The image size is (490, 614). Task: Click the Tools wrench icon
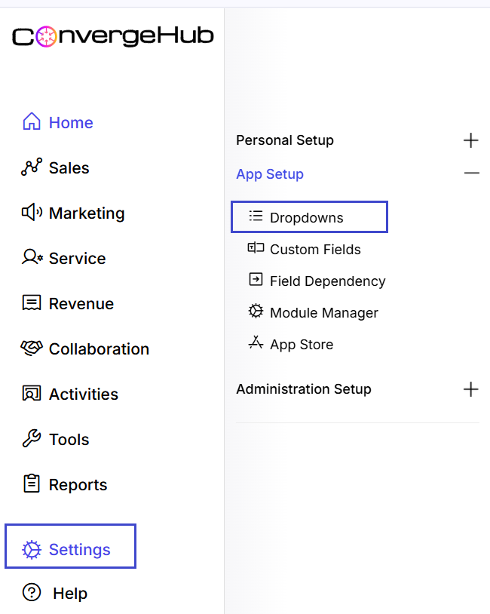coord(32,438)
